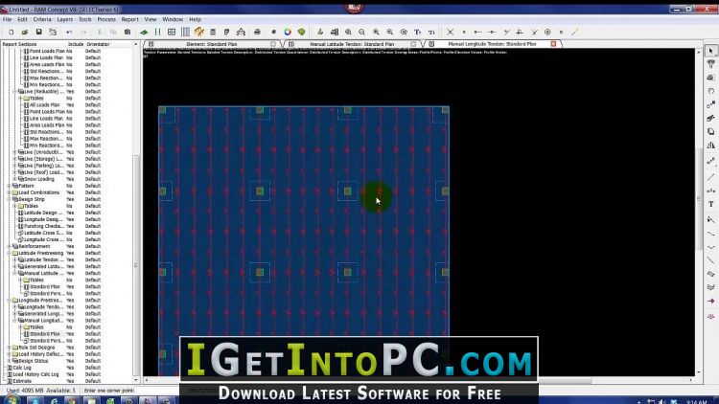Click the orange crossed-tools calculation icon
This screenshot has width=719, height=404.
pos(199,32)
